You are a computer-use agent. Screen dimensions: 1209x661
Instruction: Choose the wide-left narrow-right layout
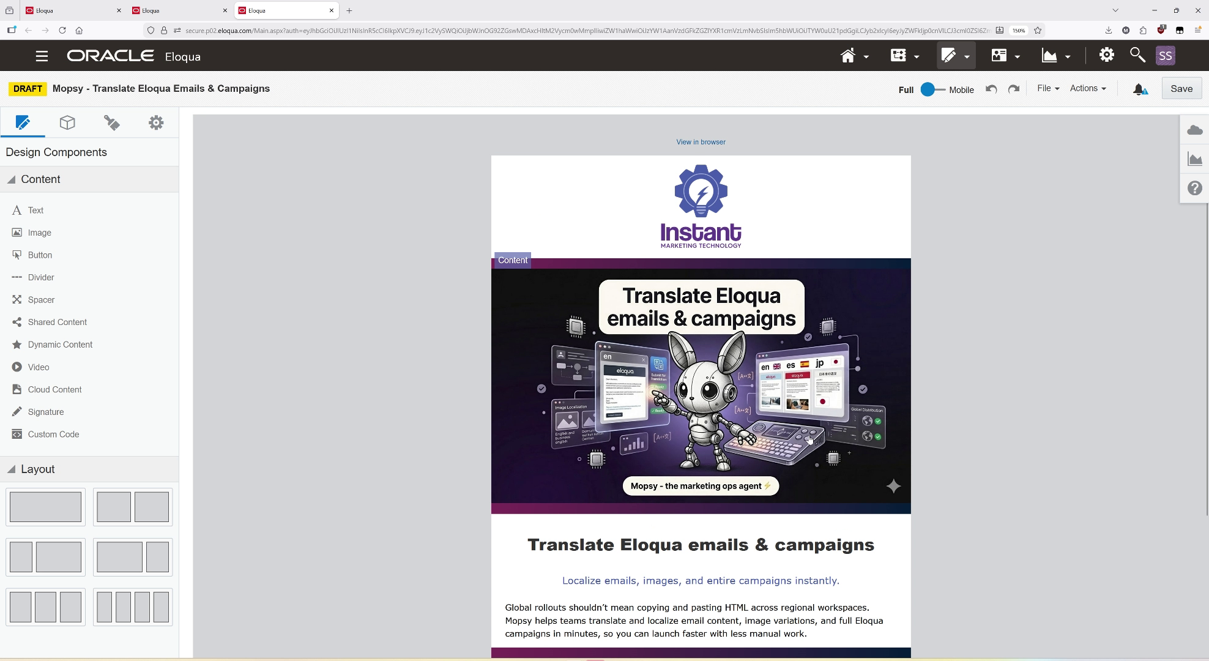pos(133,557)
